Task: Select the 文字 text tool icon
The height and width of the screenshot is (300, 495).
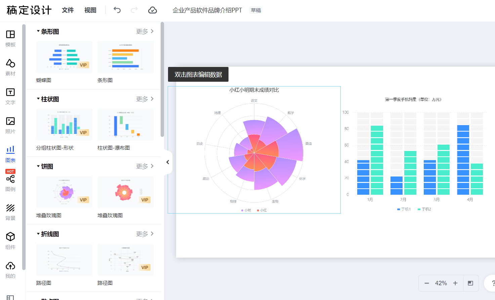Action: coord(10,96)
